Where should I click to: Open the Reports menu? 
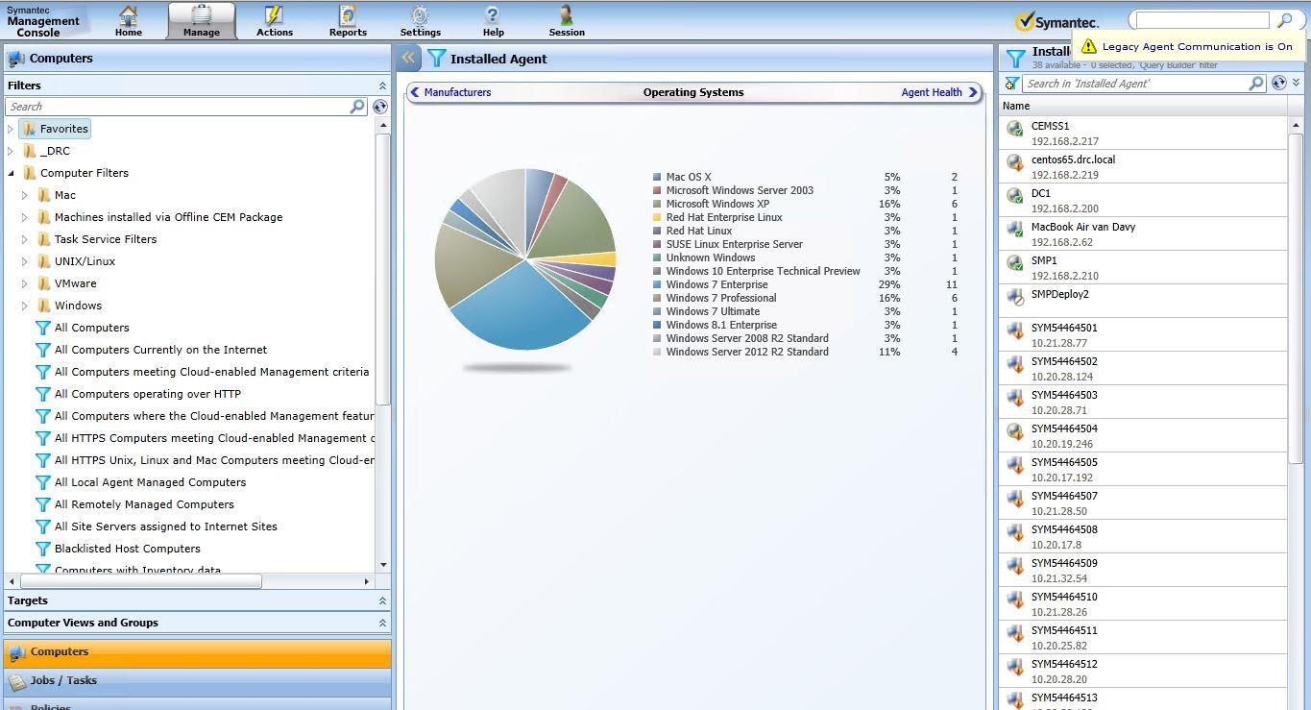[x=348, y=21]
